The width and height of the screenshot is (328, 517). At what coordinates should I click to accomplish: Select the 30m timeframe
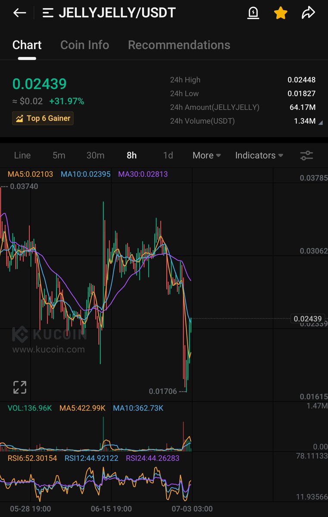[95, 156]
